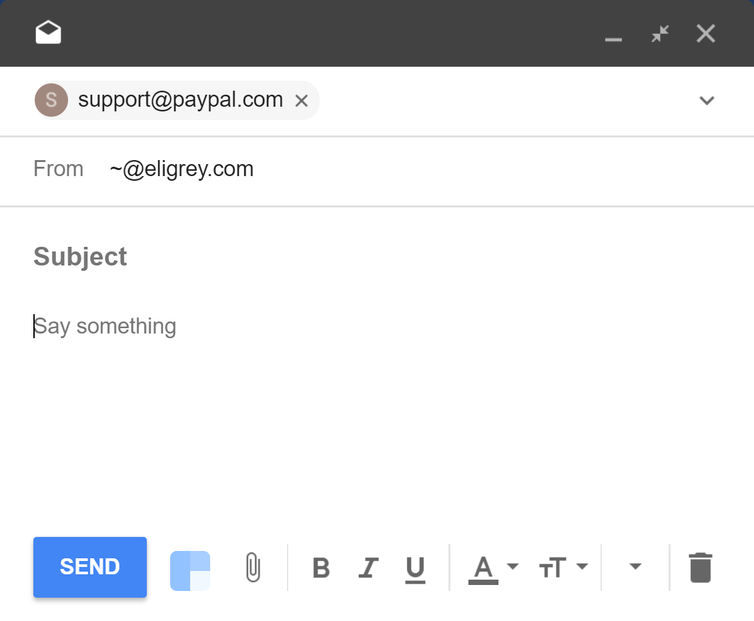Discard draft with the trash icon

[x=701, y=568]
